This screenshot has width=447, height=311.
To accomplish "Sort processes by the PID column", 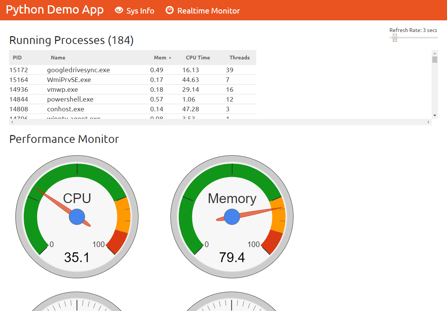I will point(17,58).
